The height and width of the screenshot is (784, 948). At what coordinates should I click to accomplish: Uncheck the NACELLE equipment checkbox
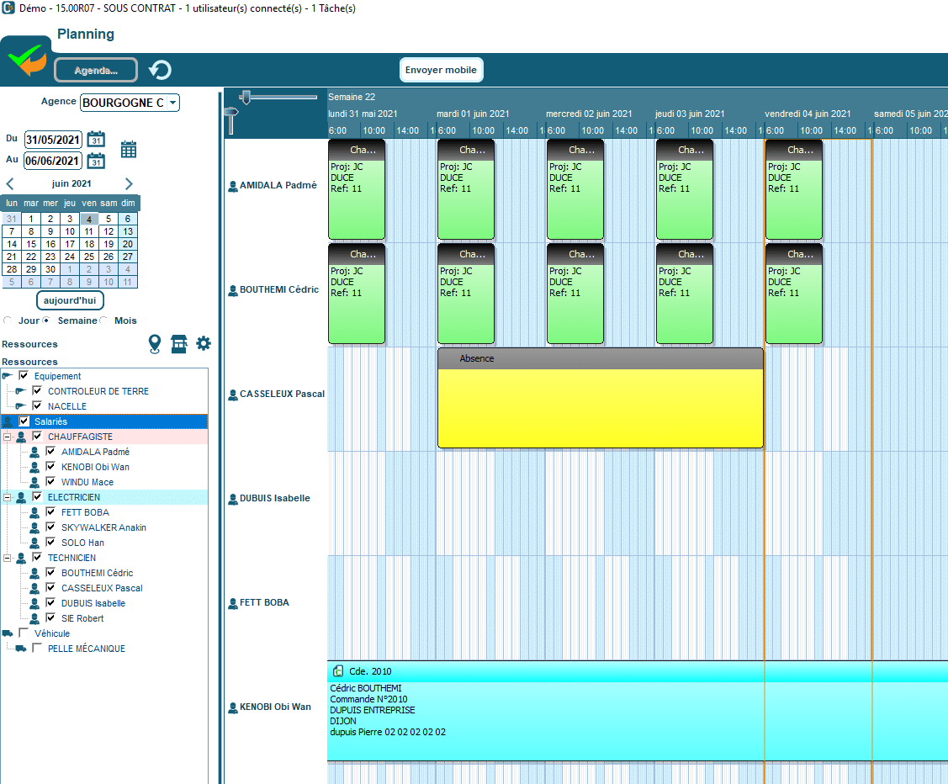(x=37, y=406)
